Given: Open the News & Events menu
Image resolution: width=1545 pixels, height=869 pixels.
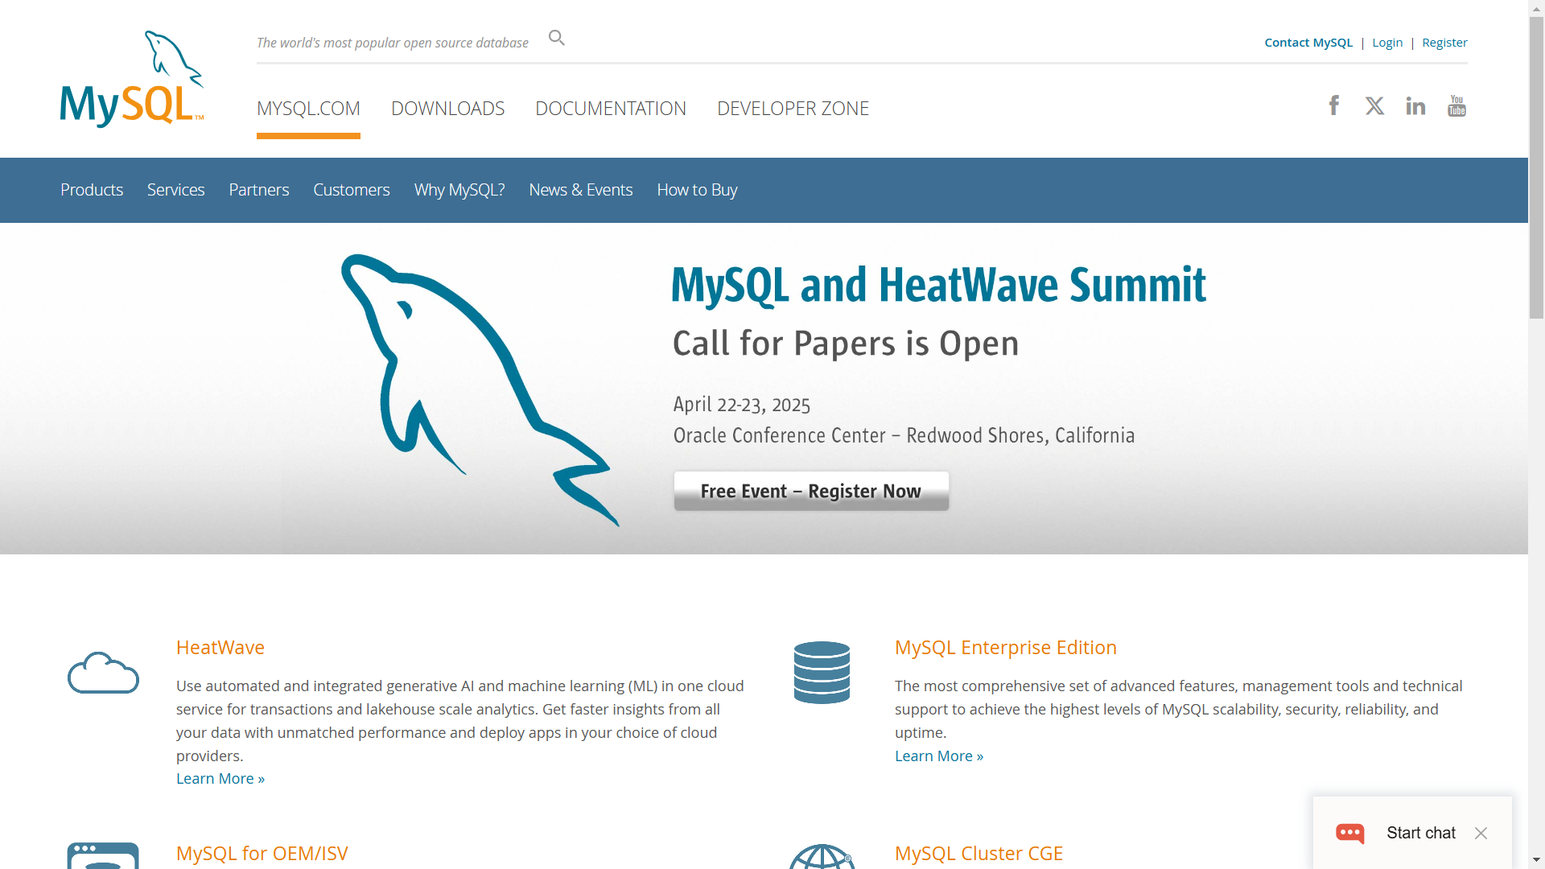Looking at the screenshot, I should (581, 190).
